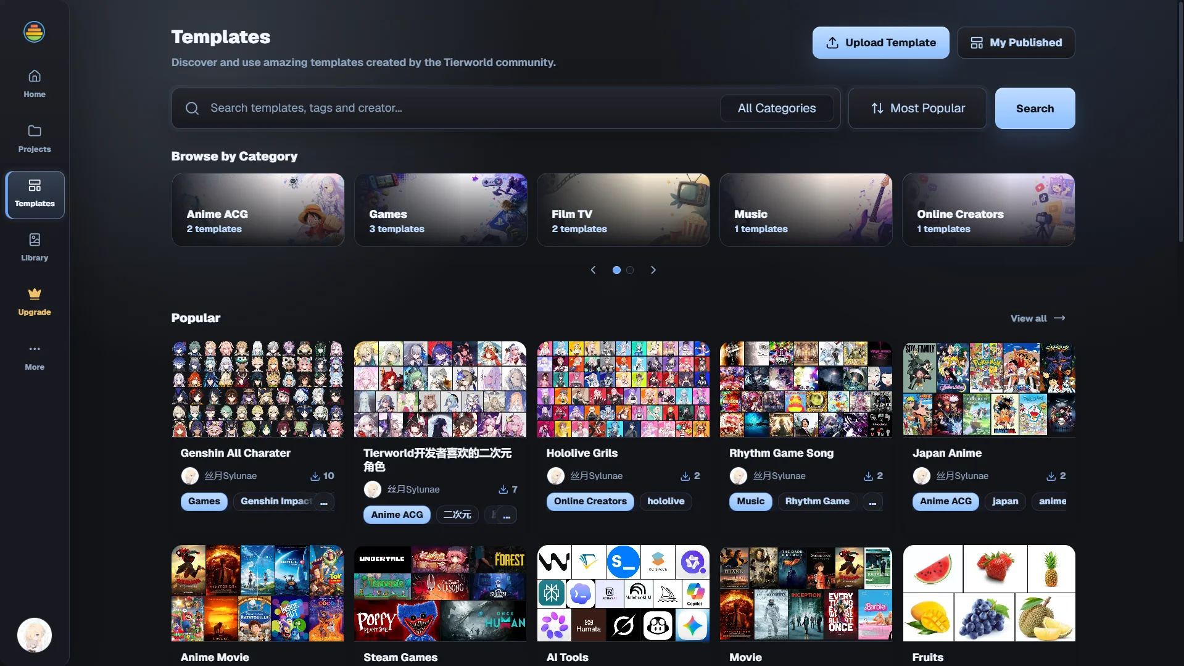Screen dimensions: 1184x666
Task: Click the Search button
Action: (1035, 108)
